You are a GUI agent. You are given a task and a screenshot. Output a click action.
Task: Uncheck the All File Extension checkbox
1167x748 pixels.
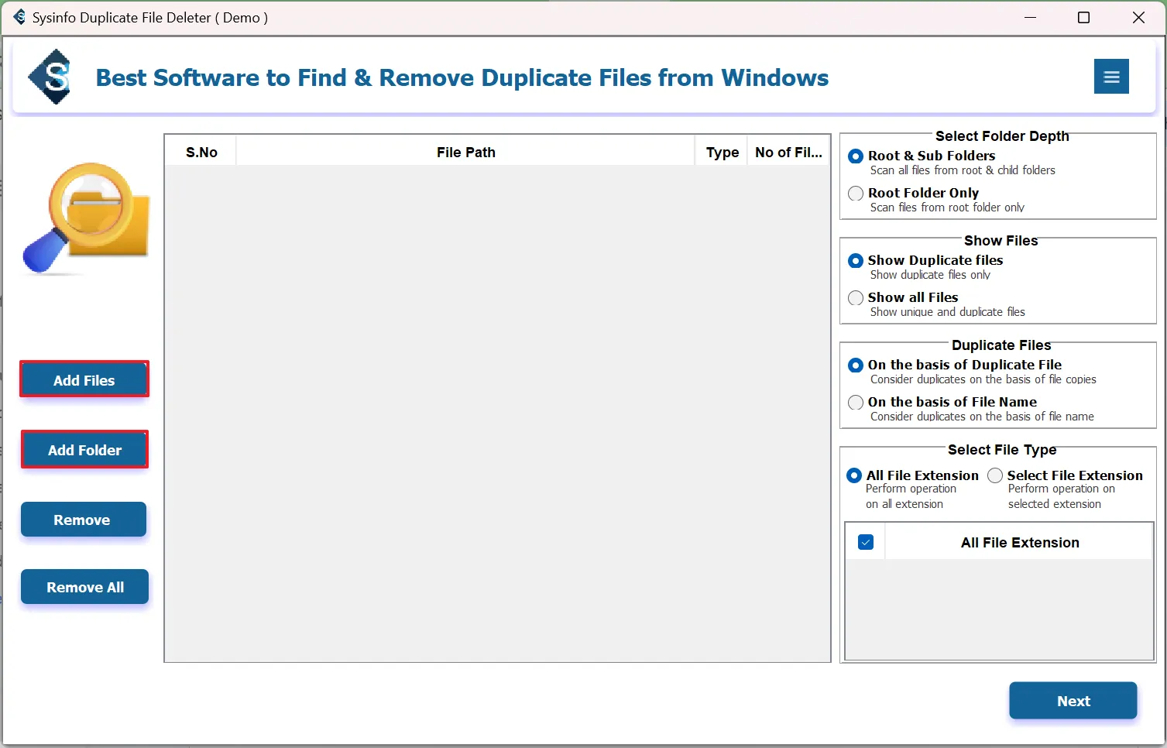click(866, 542)
